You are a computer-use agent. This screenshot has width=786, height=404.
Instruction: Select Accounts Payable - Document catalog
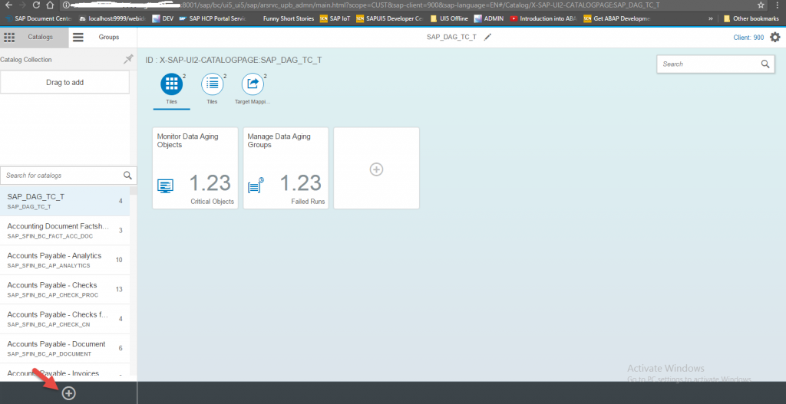click(x=64, y=349)
